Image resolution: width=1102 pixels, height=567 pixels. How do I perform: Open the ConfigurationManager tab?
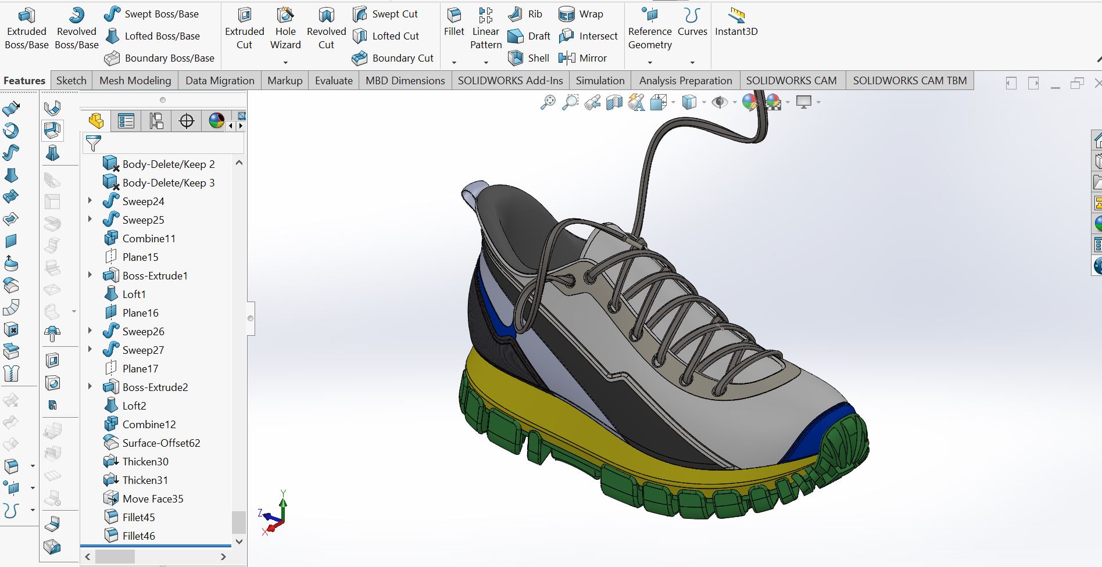pos(156,121)
